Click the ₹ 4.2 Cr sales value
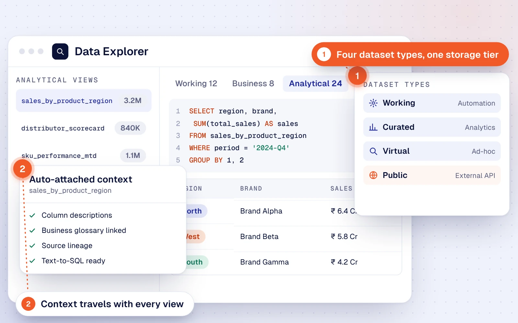This screenshot has width=518, height=323. (344, 262)
